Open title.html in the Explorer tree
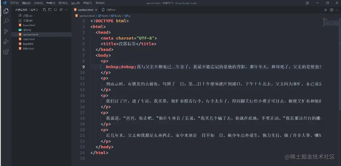341x166 pixels. [28, 49]
